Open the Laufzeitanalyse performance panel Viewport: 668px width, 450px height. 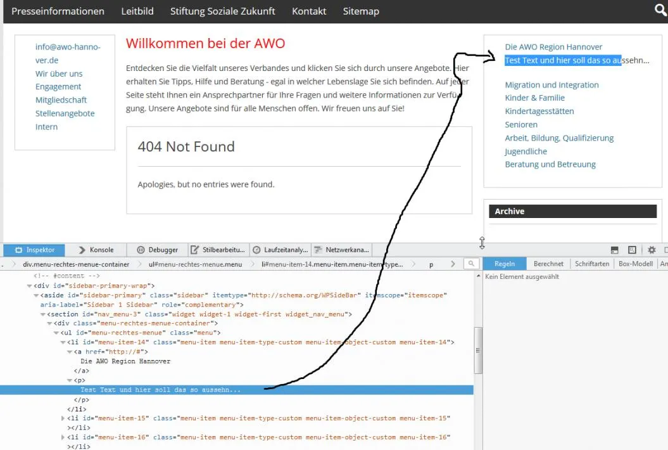tap(280, 250)
